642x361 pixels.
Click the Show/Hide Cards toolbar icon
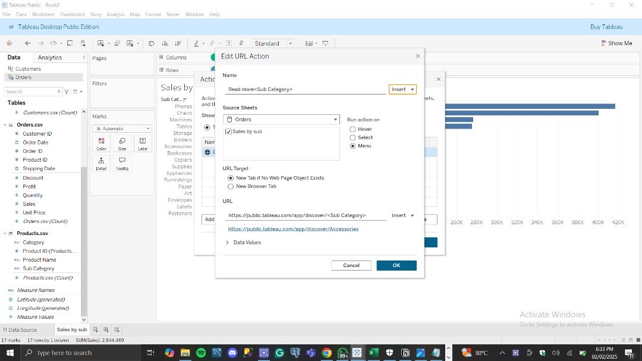(309, 43)
